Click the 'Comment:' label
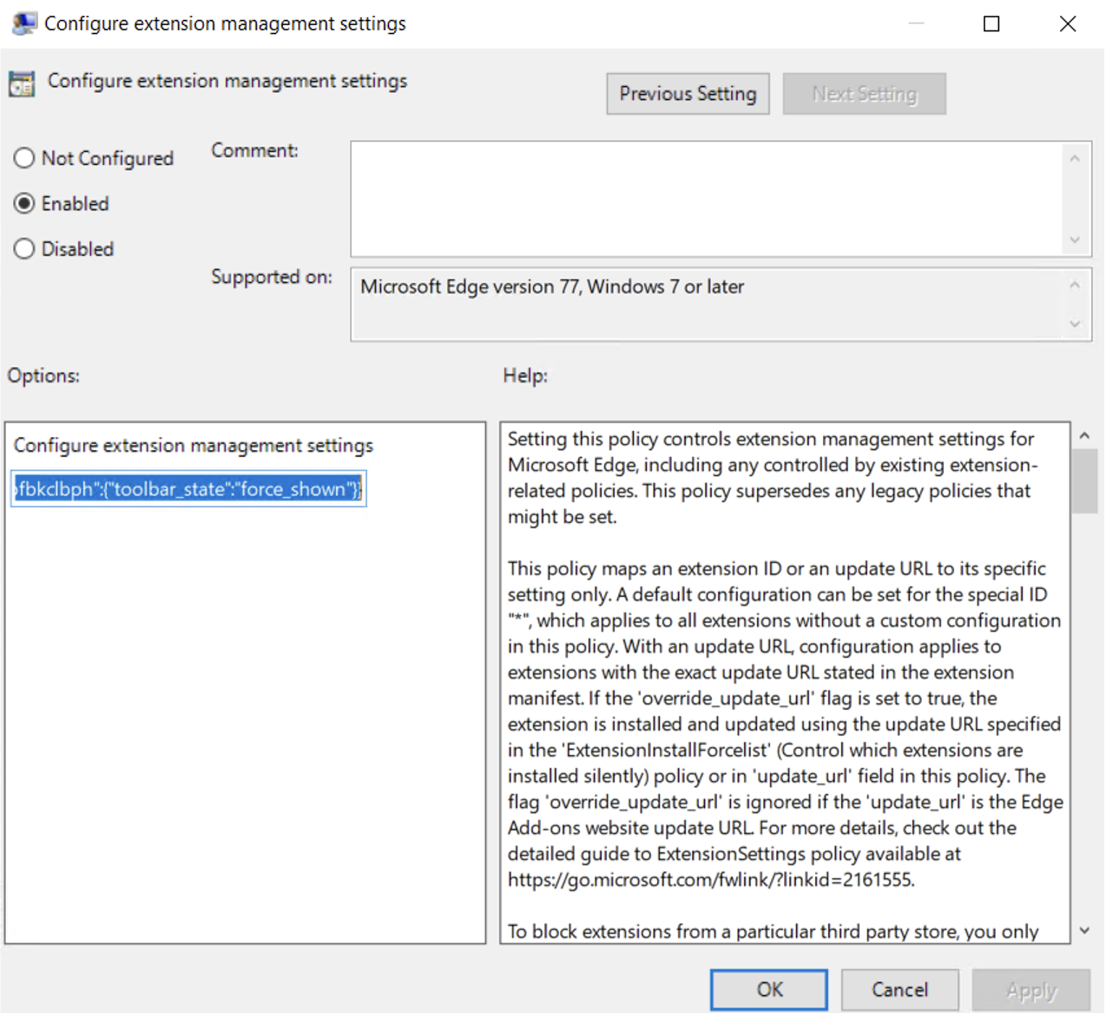Viewport: 1106px width, 1013px height. [254, 150]
